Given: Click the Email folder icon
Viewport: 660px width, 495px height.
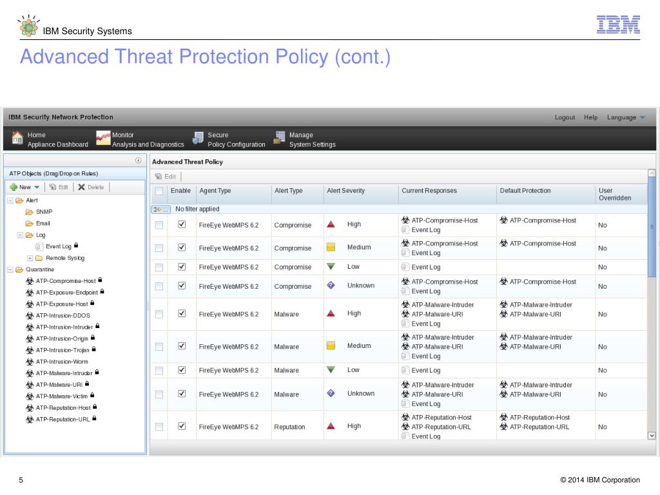Looking at the screenshot, I should [30, 224].
